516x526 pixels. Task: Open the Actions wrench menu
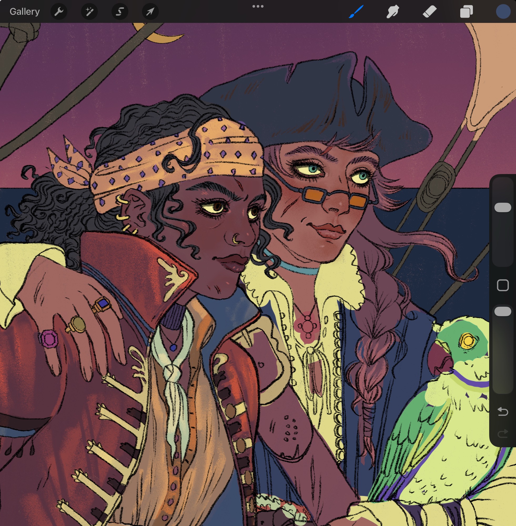tap(59, 12)
